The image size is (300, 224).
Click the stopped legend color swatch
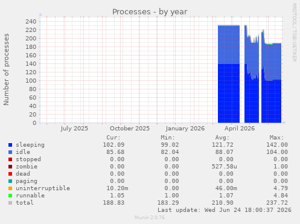click(x=10, y=159)
